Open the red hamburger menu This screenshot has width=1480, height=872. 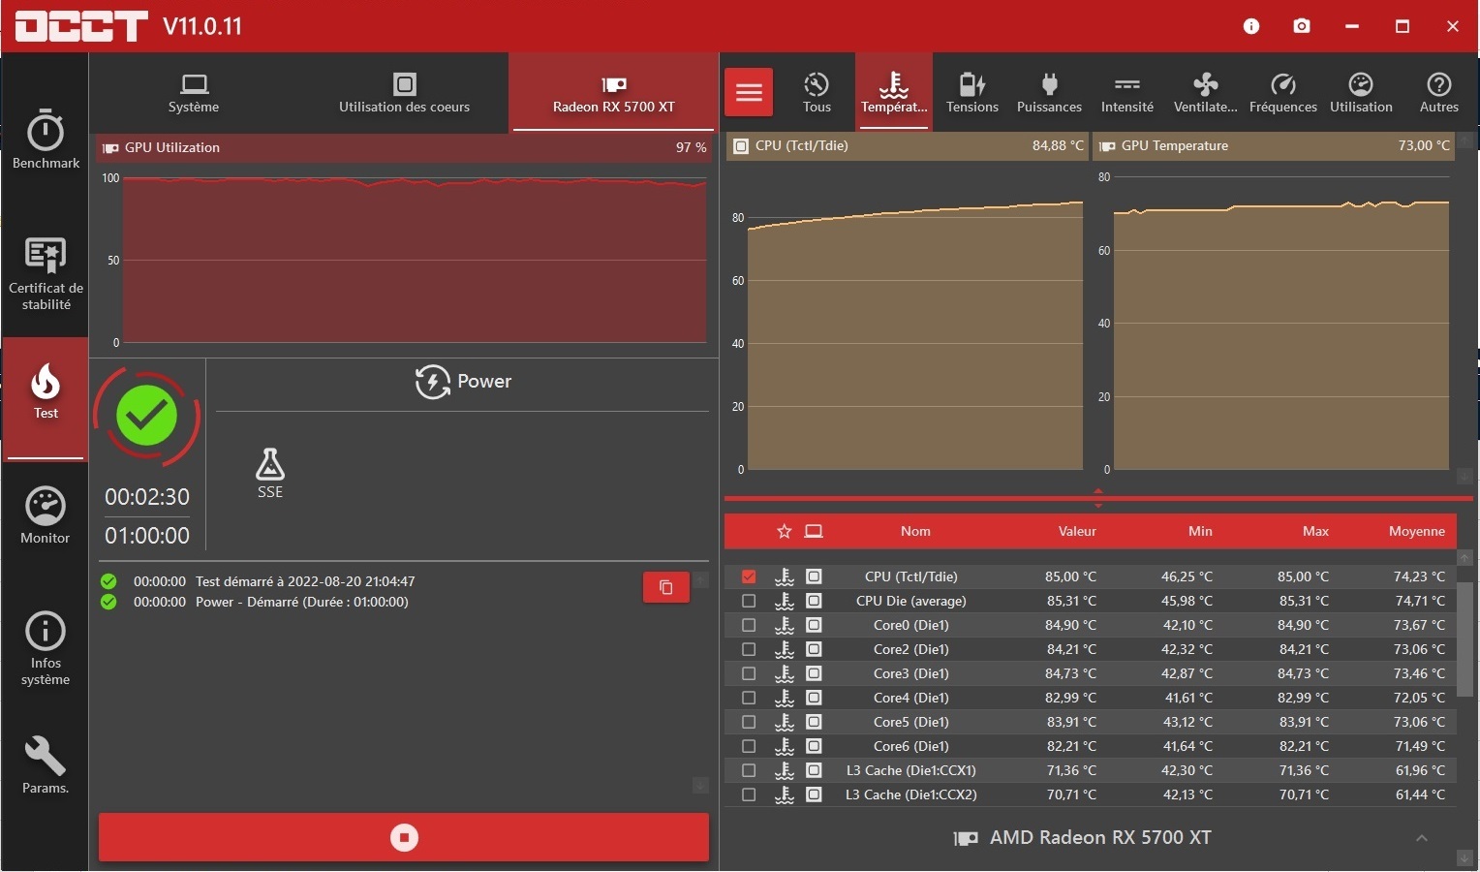pyautogui.click(x=749, y=93)
